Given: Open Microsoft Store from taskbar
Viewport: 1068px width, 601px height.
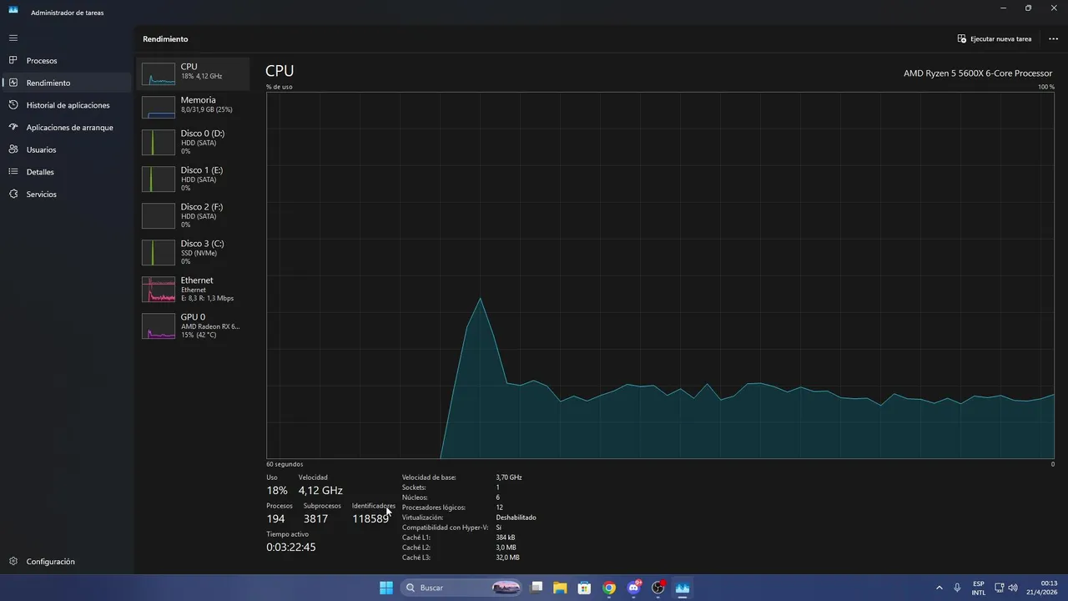Looking at the screenshot, I should coord(585,588).
